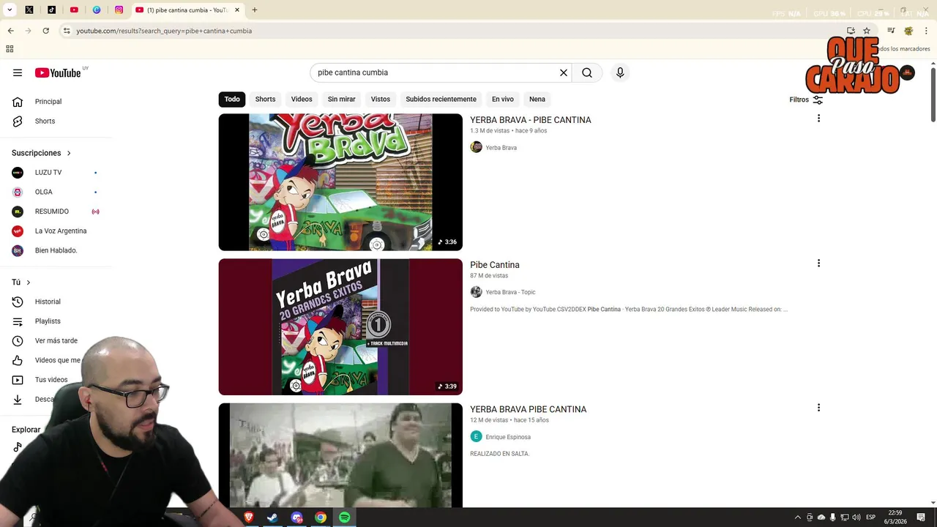
Task: Start voice search with microphone icon
Action: point(620,72)
